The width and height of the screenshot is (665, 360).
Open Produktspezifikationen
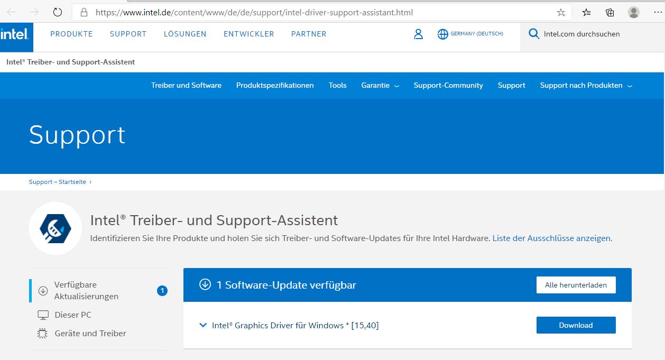(x=275, y=85)
